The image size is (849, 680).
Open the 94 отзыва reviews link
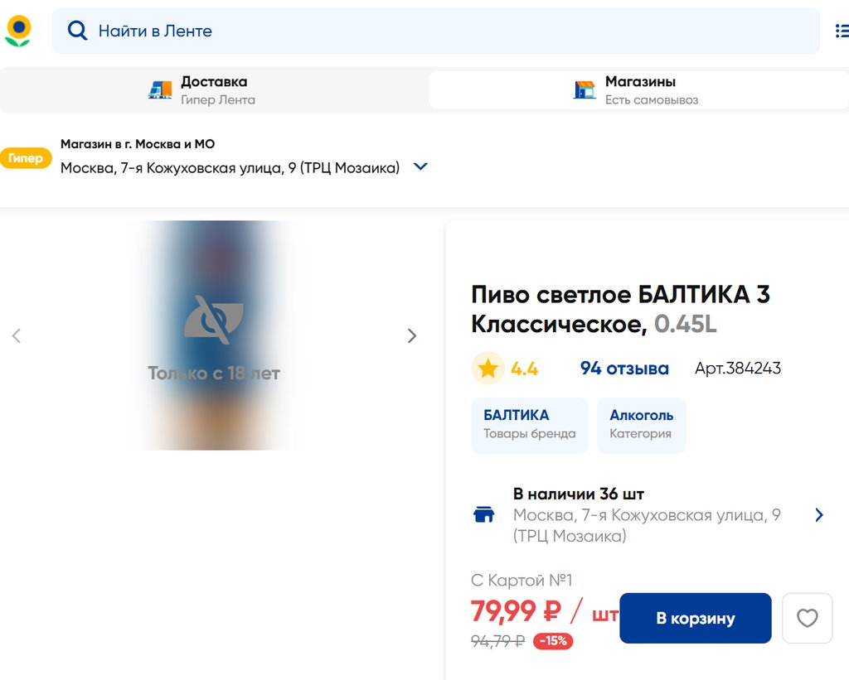click(624, 369)
